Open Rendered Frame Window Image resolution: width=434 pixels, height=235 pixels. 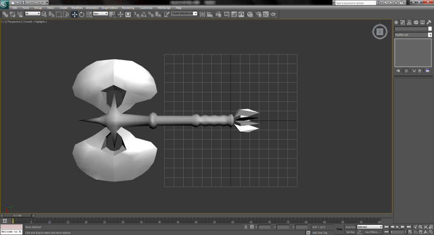(266, 14)
